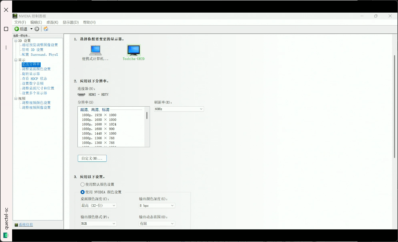Select 1600 × 900 resolution in list

pos(99,129)
